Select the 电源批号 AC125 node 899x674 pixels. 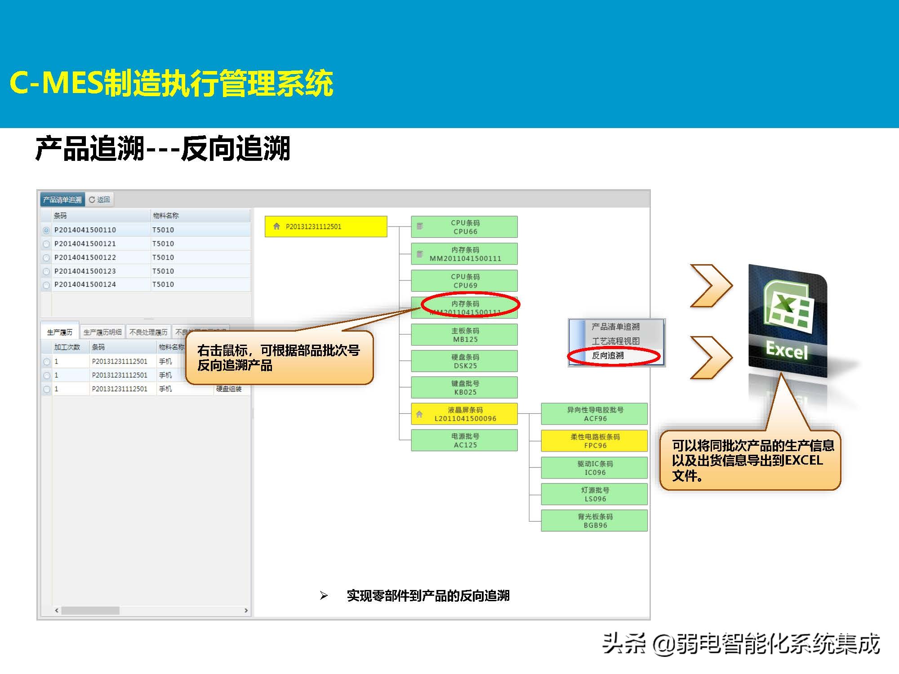(x=464, y=440)
